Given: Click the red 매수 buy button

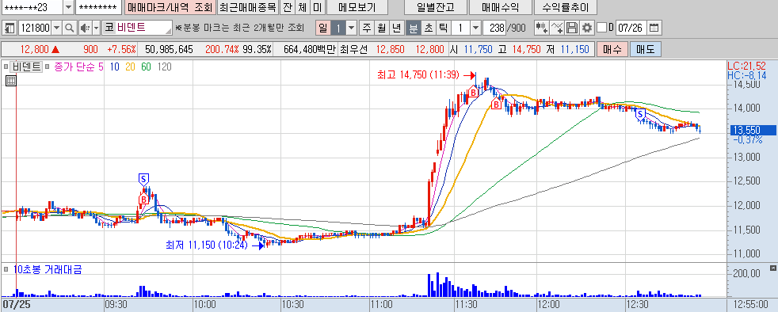Looking at the screenshot, I should click(612, 49).
